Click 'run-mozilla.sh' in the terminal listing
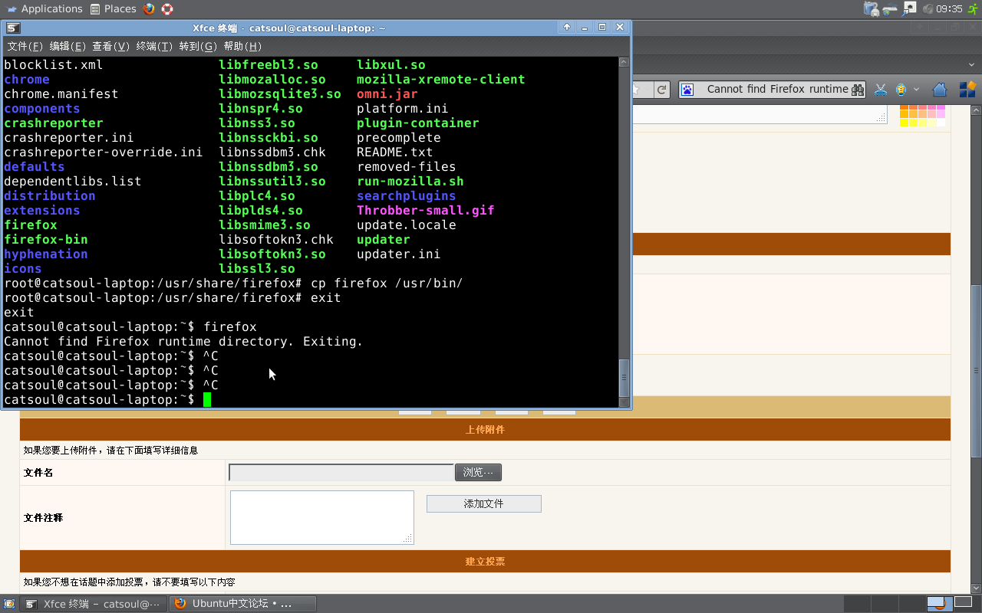 click(410, 182)
